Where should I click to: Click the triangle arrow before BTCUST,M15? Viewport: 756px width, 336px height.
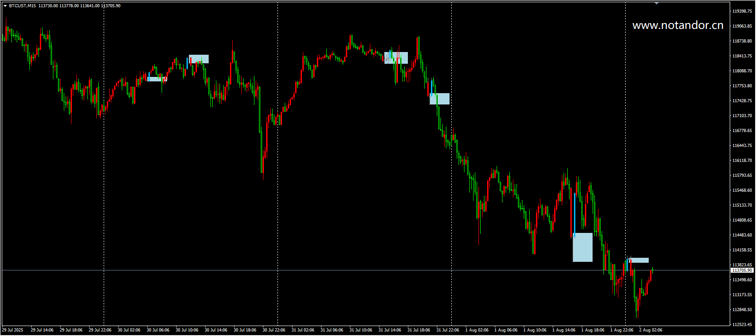pos(5,6)
